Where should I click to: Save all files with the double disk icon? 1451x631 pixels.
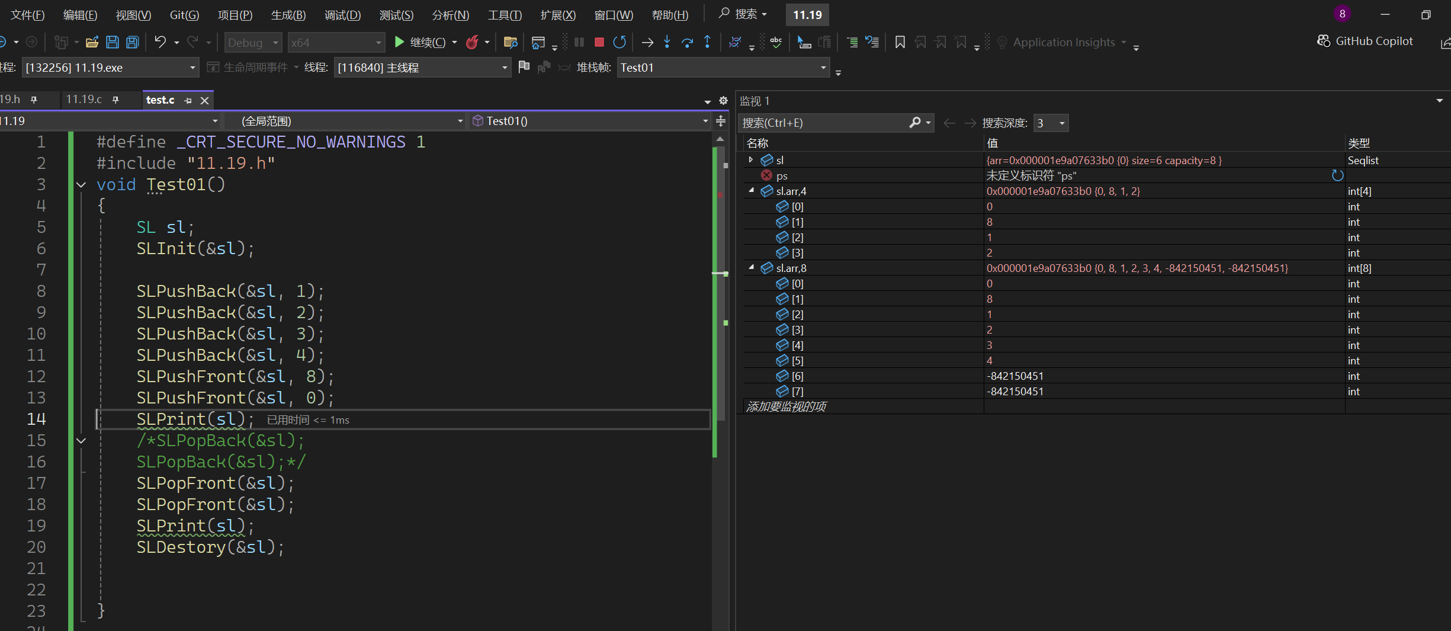coord(133,42)
